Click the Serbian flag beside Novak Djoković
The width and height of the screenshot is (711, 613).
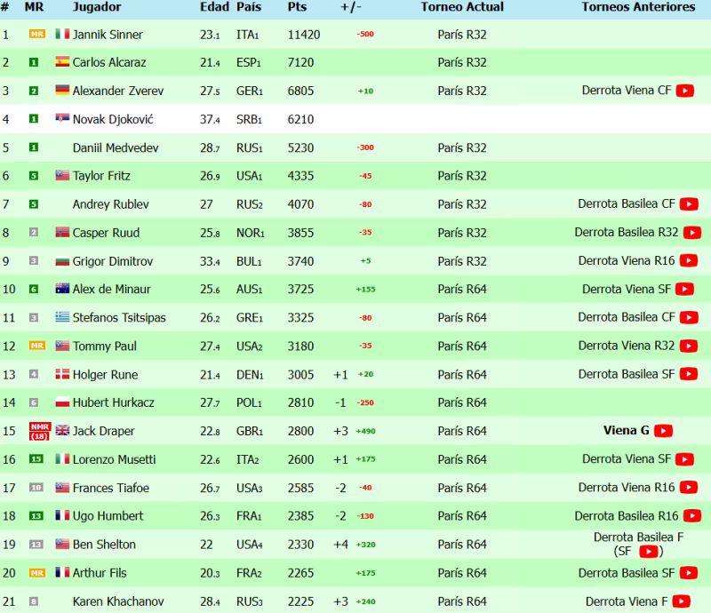[62, 118]
